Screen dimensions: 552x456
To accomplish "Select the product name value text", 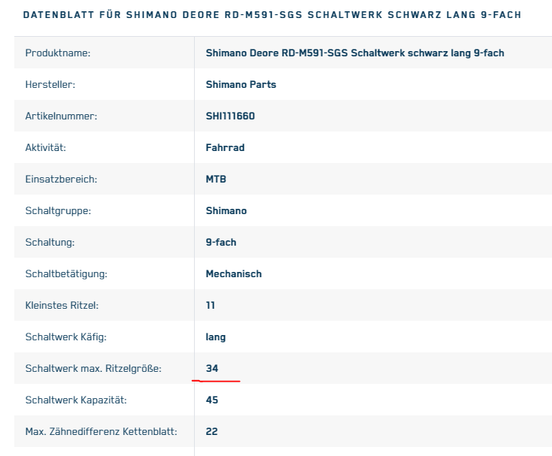I will tap(355, 53).
